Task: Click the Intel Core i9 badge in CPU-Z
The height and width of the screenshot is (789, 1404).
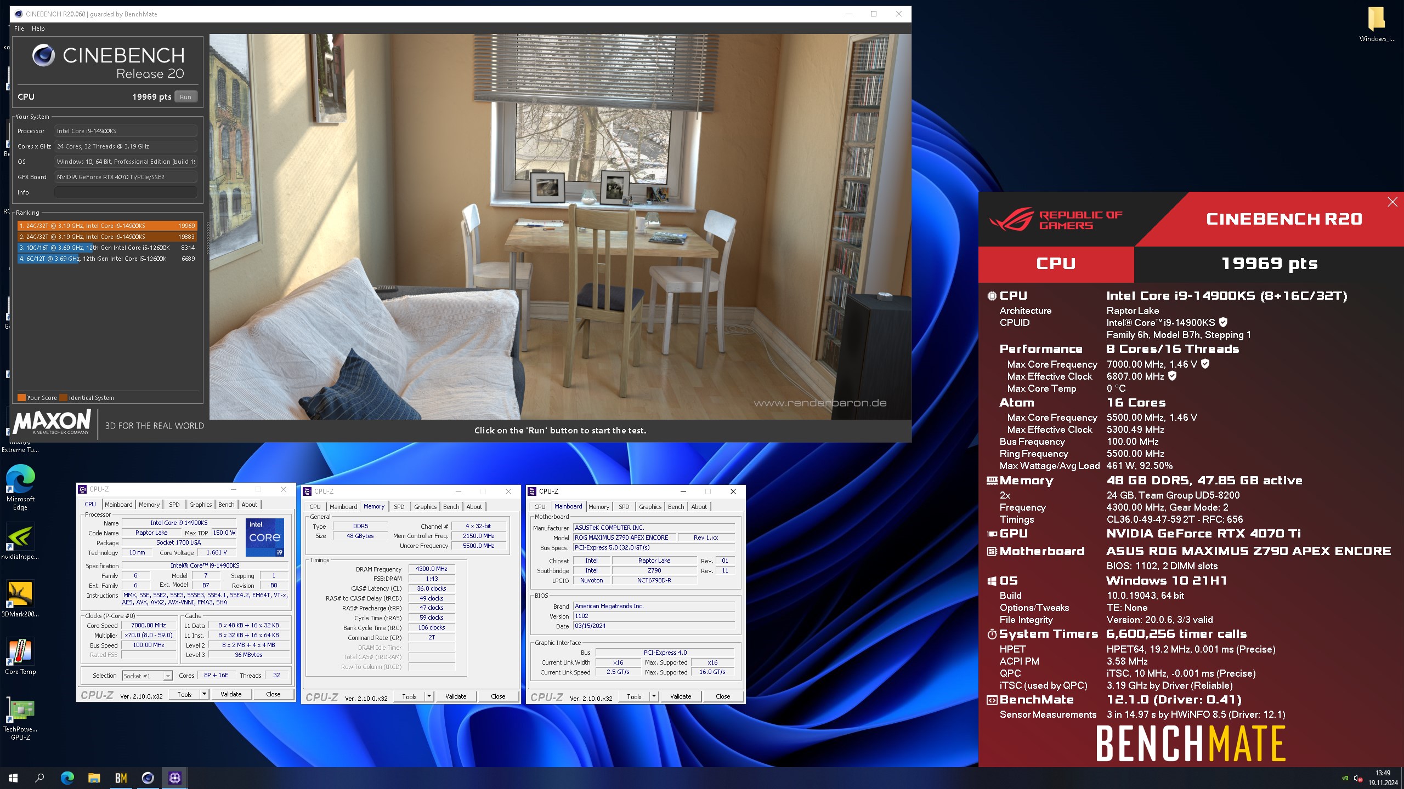Action: (265, 538)
